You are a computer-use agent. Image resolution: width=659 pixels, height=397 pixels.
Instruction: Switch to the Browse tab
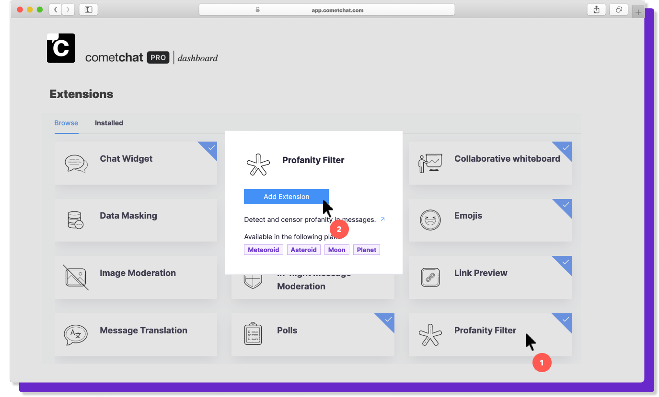point(66,123)
